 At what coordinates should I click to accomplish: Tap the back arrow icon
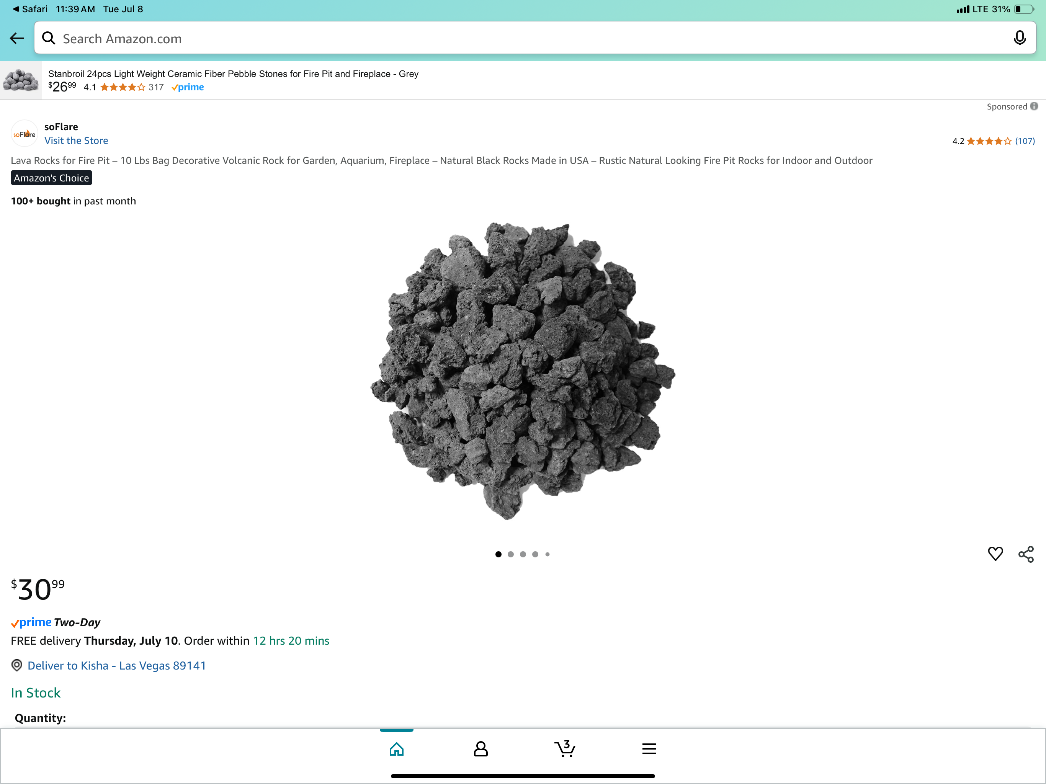coord(17,38)
